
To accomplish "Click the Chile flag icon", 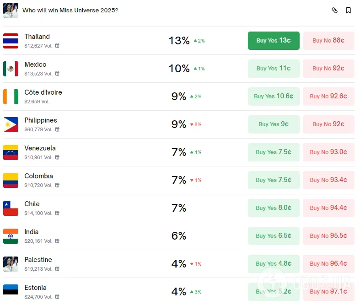I will pos(11,208).
